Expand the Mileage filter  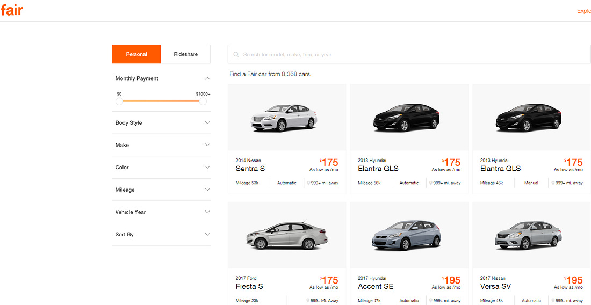[207, 190]
